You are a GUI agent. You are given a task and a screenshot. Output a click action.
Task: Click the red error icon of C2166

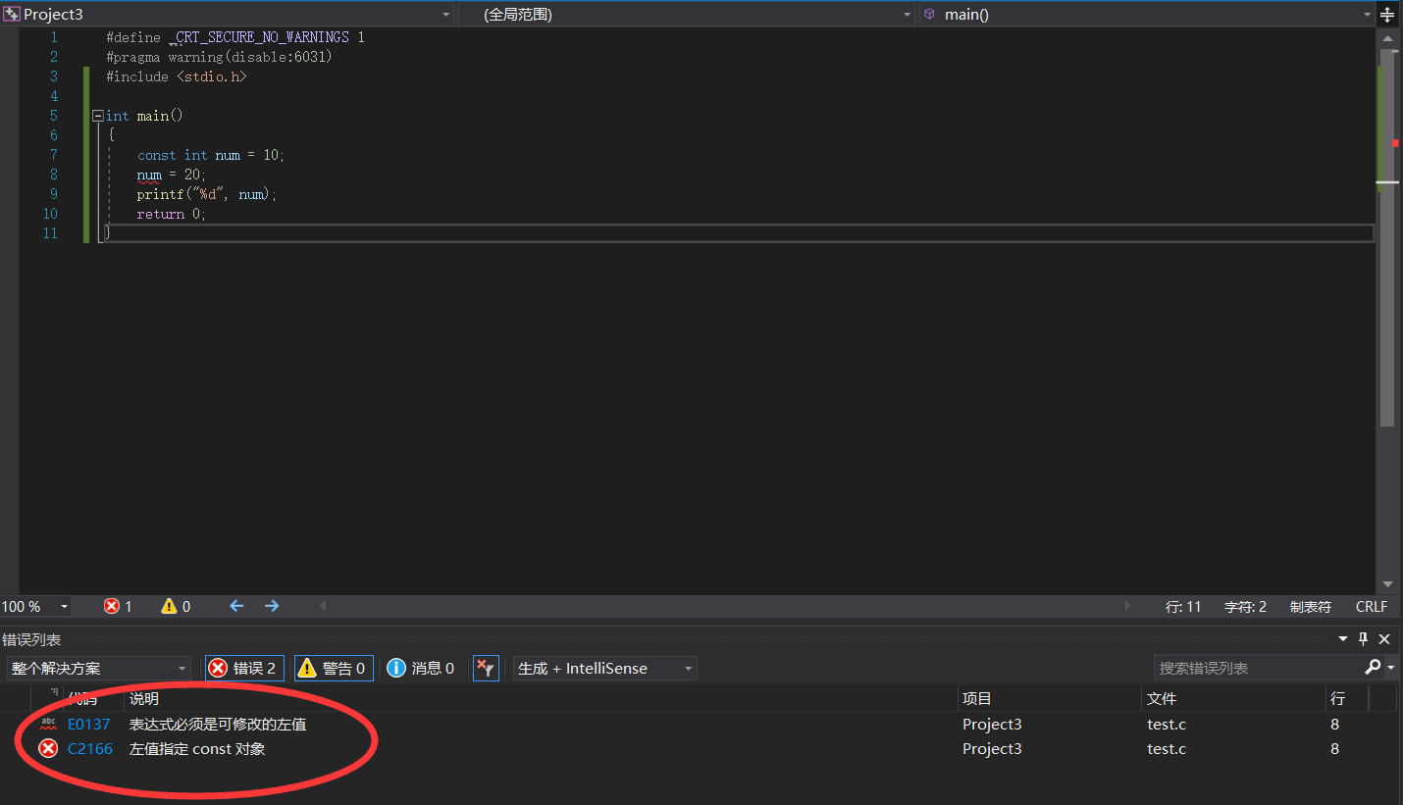pos(48,749)
